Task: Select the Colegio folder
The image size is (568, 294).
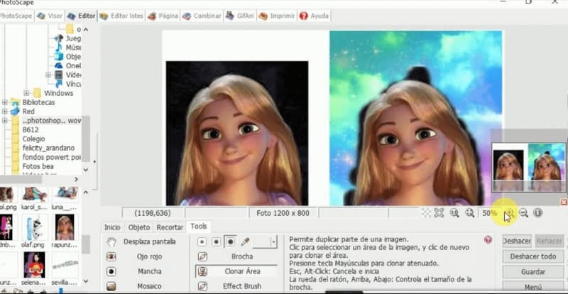Action: 33,139
